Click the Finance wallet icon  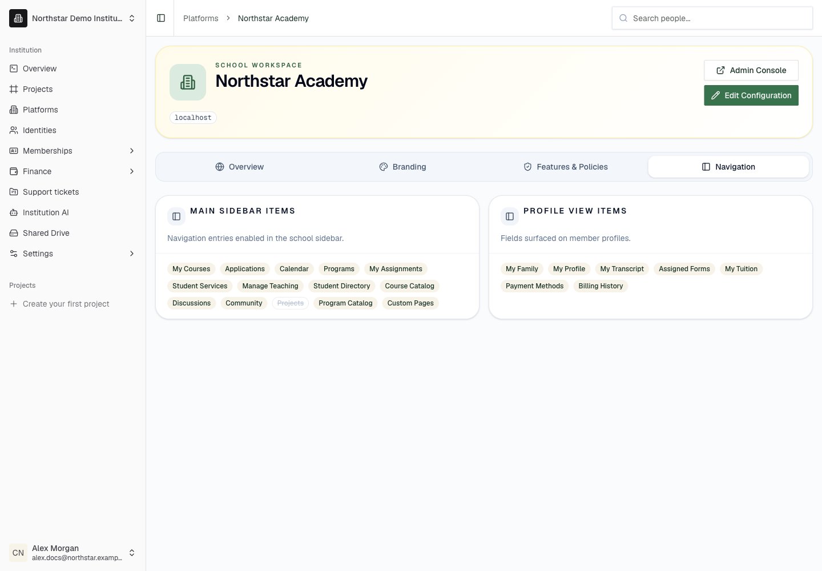coord(14,171)
